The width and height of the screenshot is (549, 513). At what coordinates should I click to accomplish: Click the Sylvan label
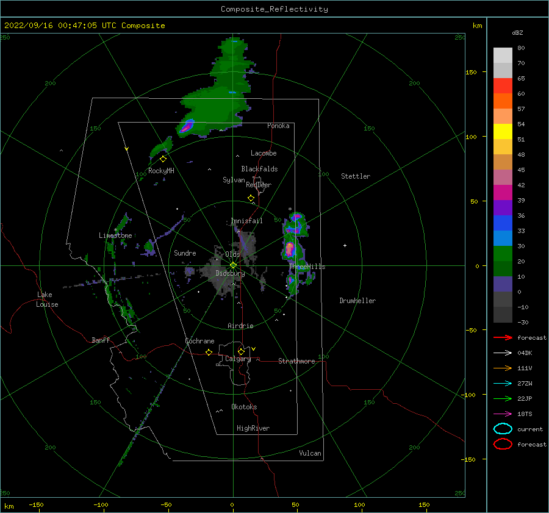point(234,180)
